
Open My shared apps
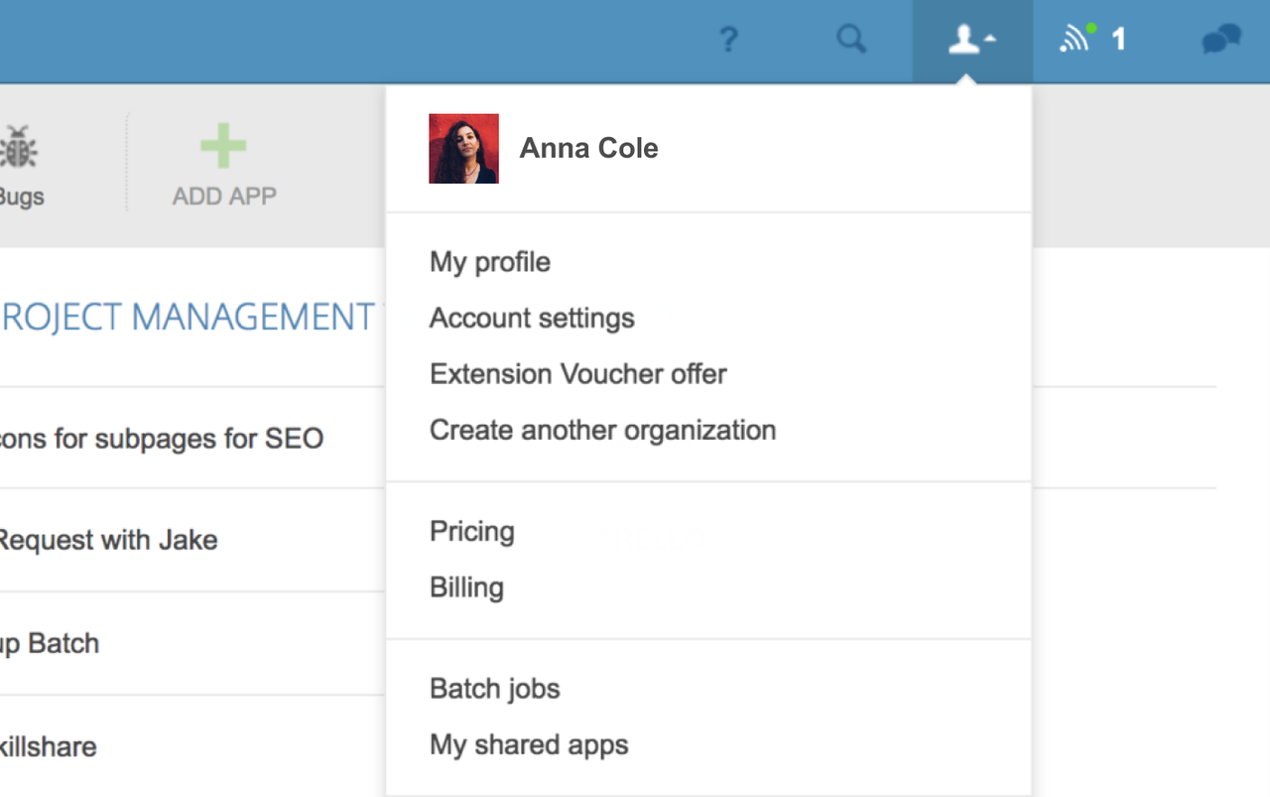pos(529,745)
